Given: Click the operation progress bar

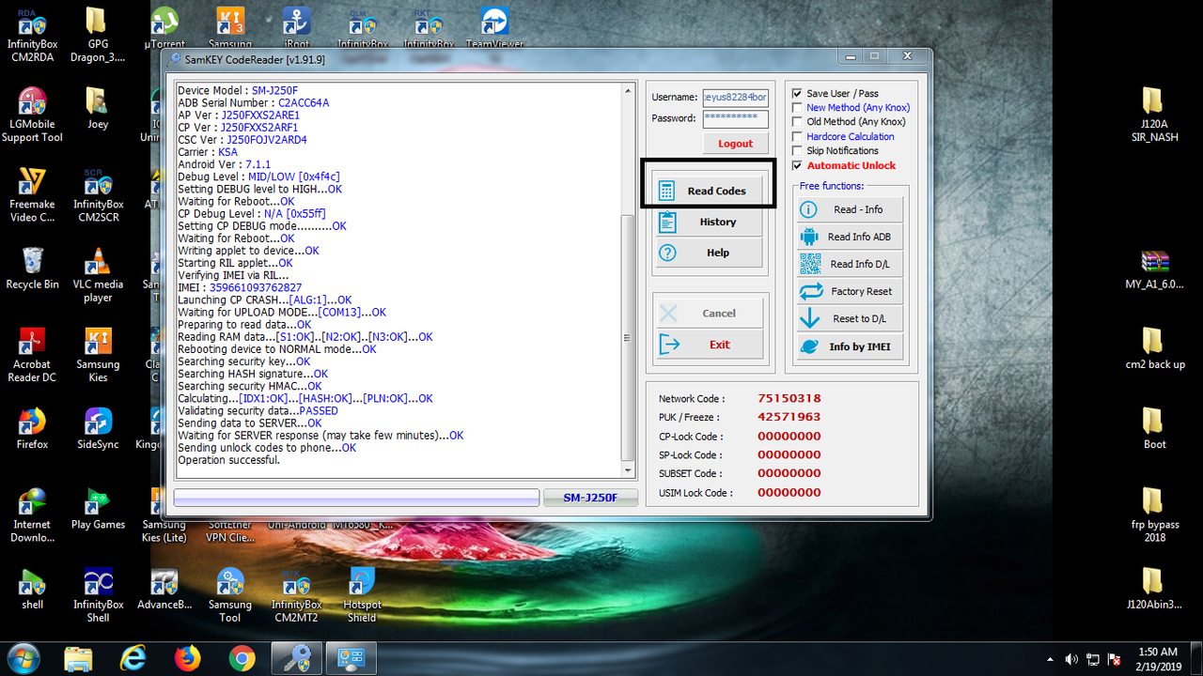Looking at the screenshot, I should click(x=356, y=498).
